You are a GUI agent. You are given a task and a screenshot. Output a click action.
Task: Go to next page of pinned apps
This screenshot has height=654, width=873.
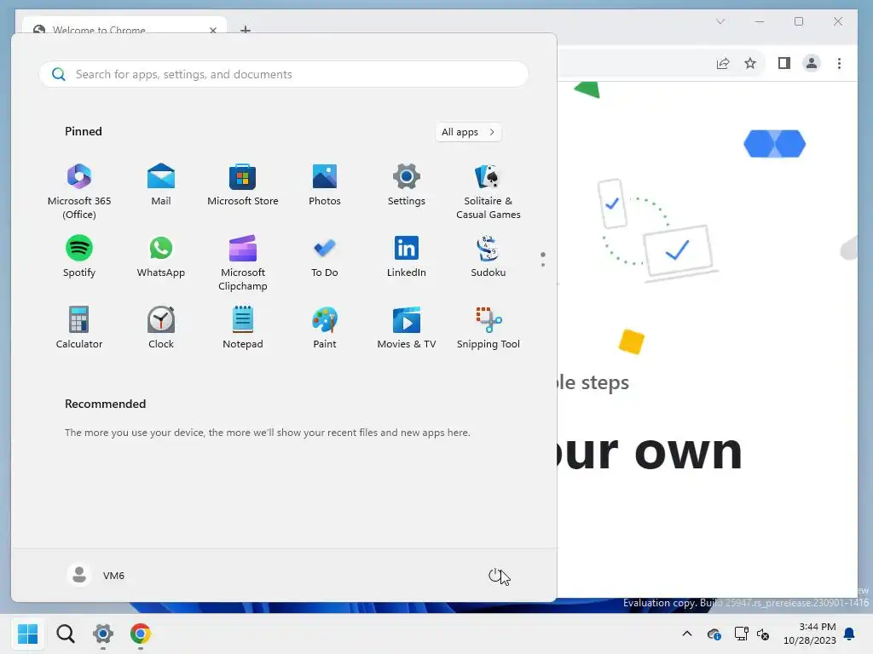click(x=543, y=265)
